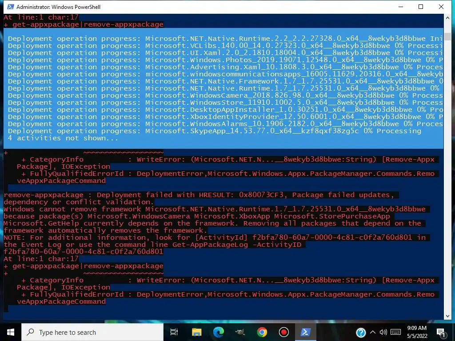Click the '4 activities not shown...' line
This screenshot has width=455, height=341.
[63, 138]
